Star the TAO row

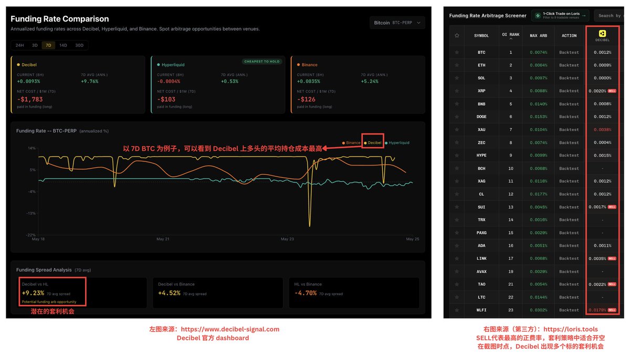(457, 284)
